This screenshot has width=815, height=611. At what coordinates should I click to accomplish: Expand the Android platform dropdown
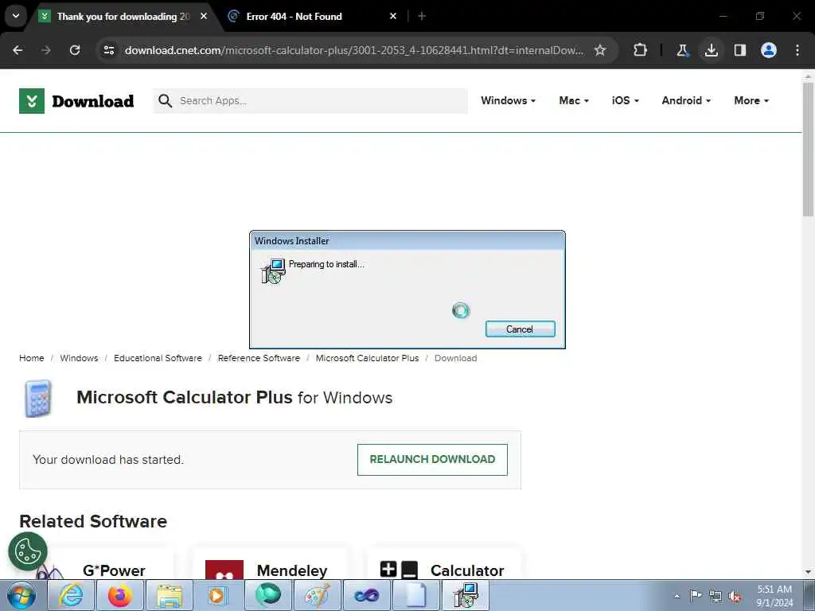(686, 101)
